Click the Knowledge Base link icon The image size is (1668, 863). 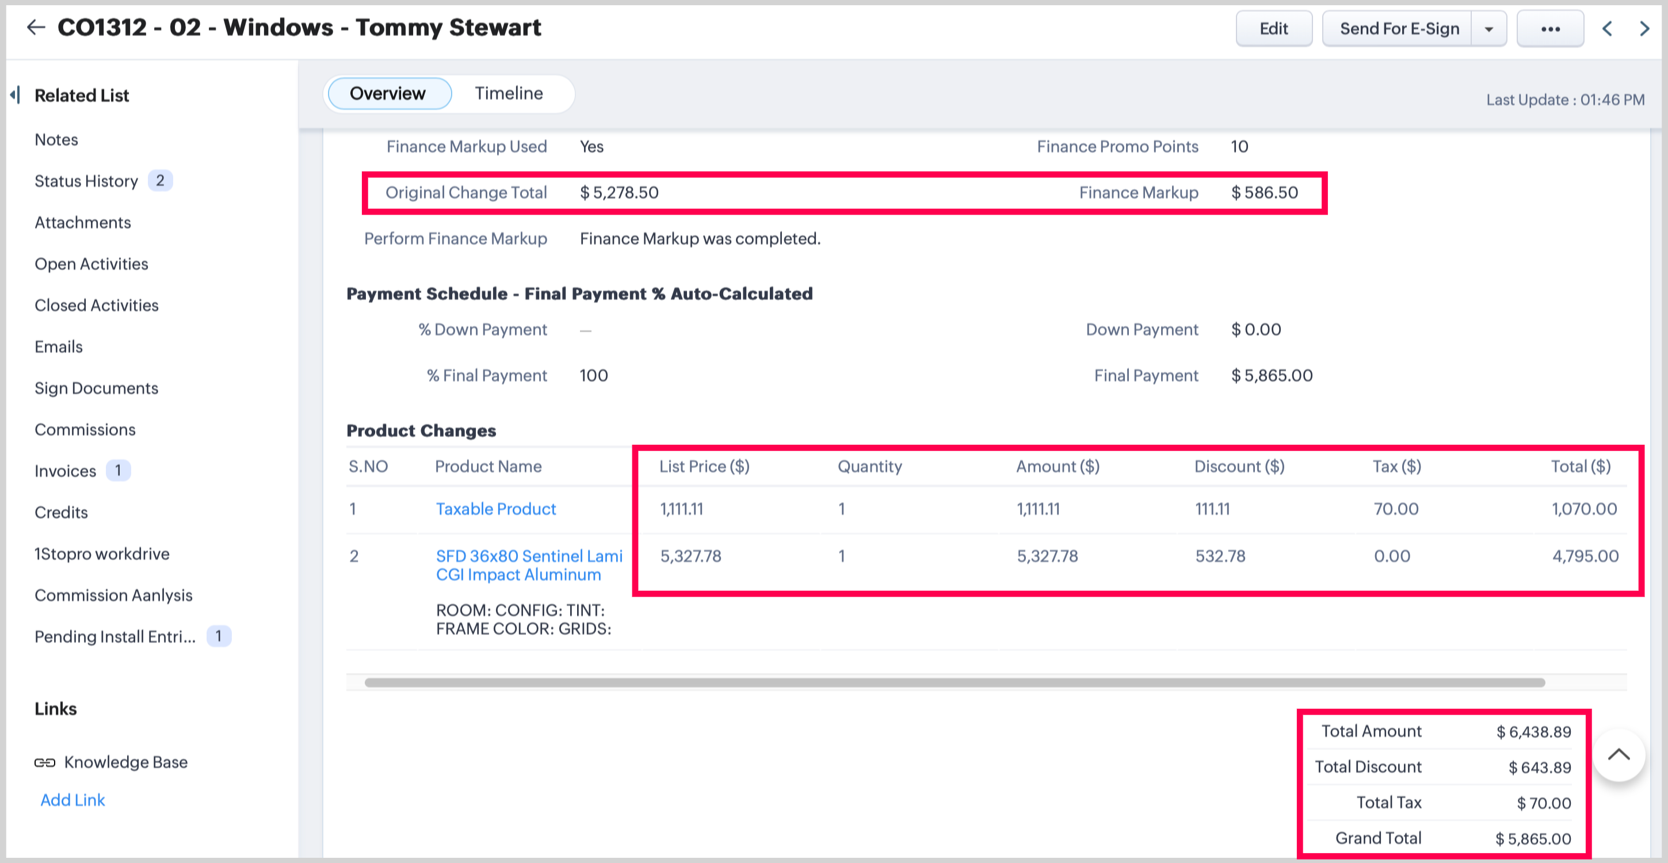[x=45, y=763]
